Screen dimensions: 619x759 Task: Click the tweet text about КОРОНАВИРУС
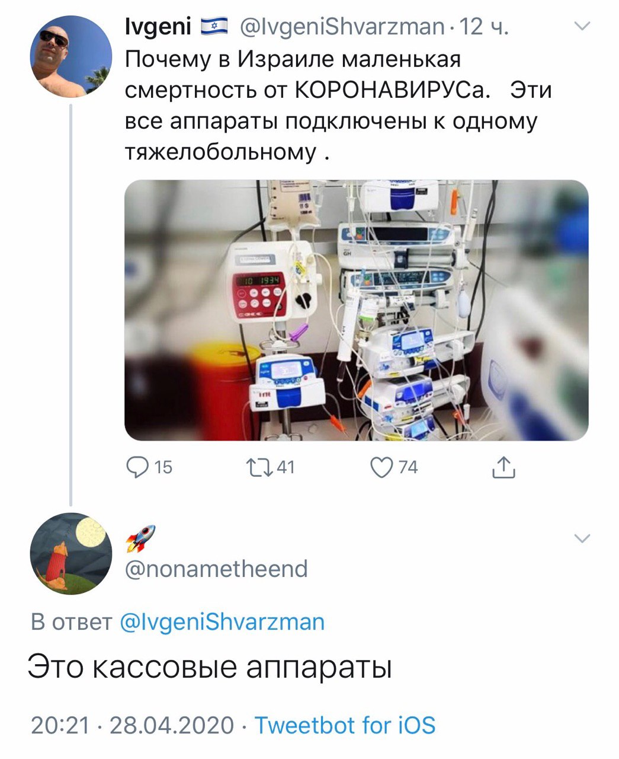[x=338, y=106]
